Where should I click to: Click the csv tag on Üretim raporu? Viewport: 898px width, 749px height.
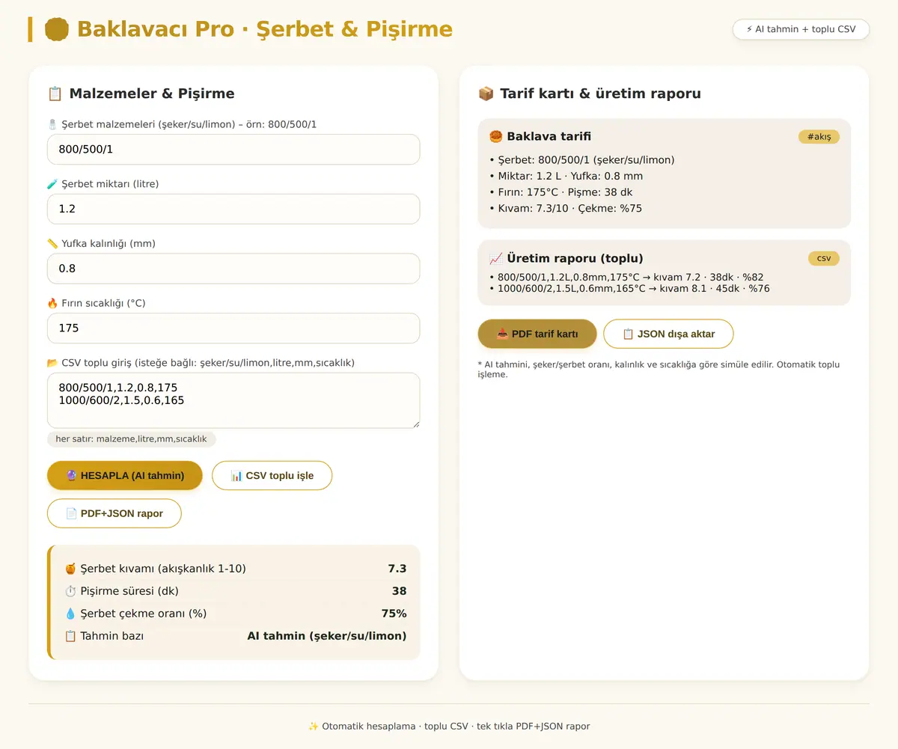coord(824,258)
